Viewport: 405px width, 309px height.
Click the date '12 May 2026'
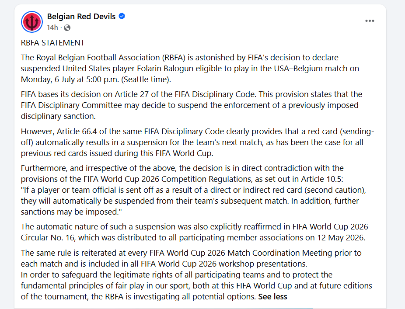(340, 237)
